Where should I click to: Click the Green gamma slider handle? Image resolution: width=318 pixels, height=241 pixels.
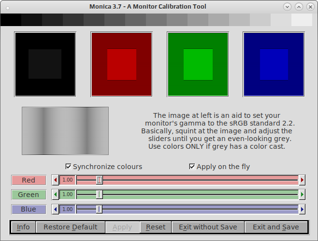click(99, 195)
